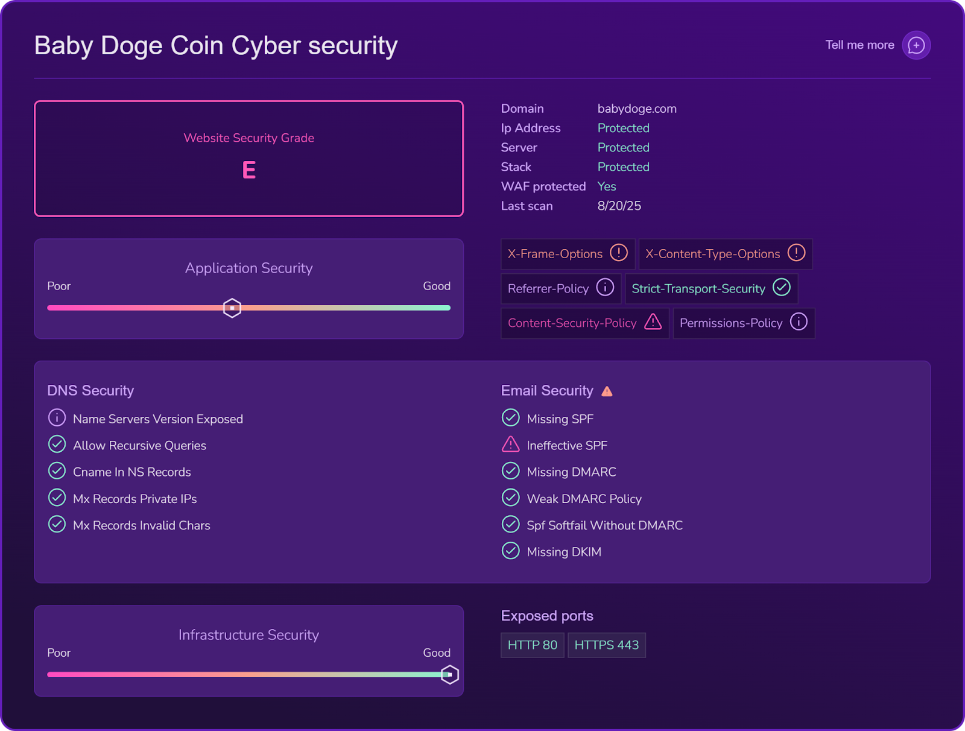
Task: Click checkmark icon beside Missing DKIM
Action: [510, 551]
